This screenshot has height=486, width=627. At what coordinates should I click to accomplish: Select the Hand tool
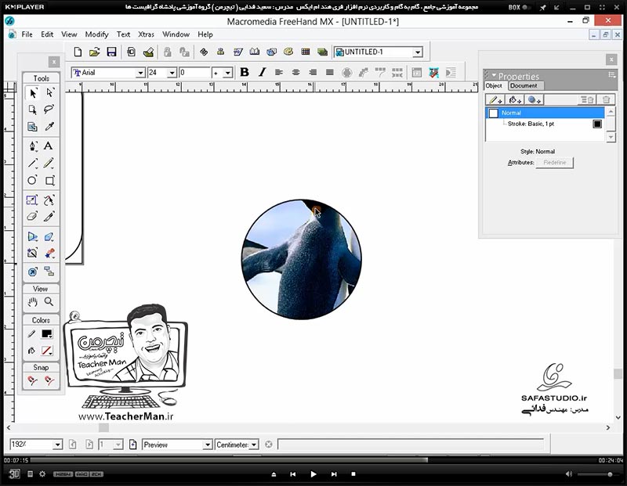tap(32, 302)
